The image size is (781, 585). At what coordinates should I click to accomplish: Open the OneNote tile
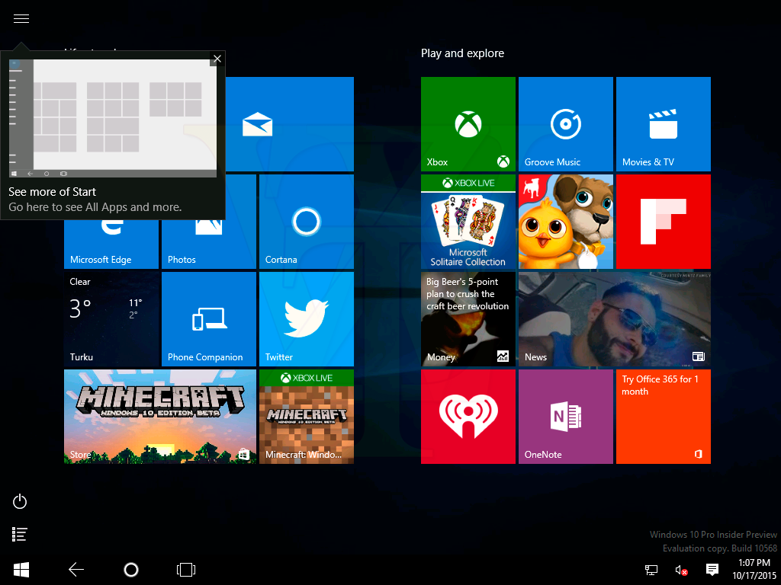566,417
